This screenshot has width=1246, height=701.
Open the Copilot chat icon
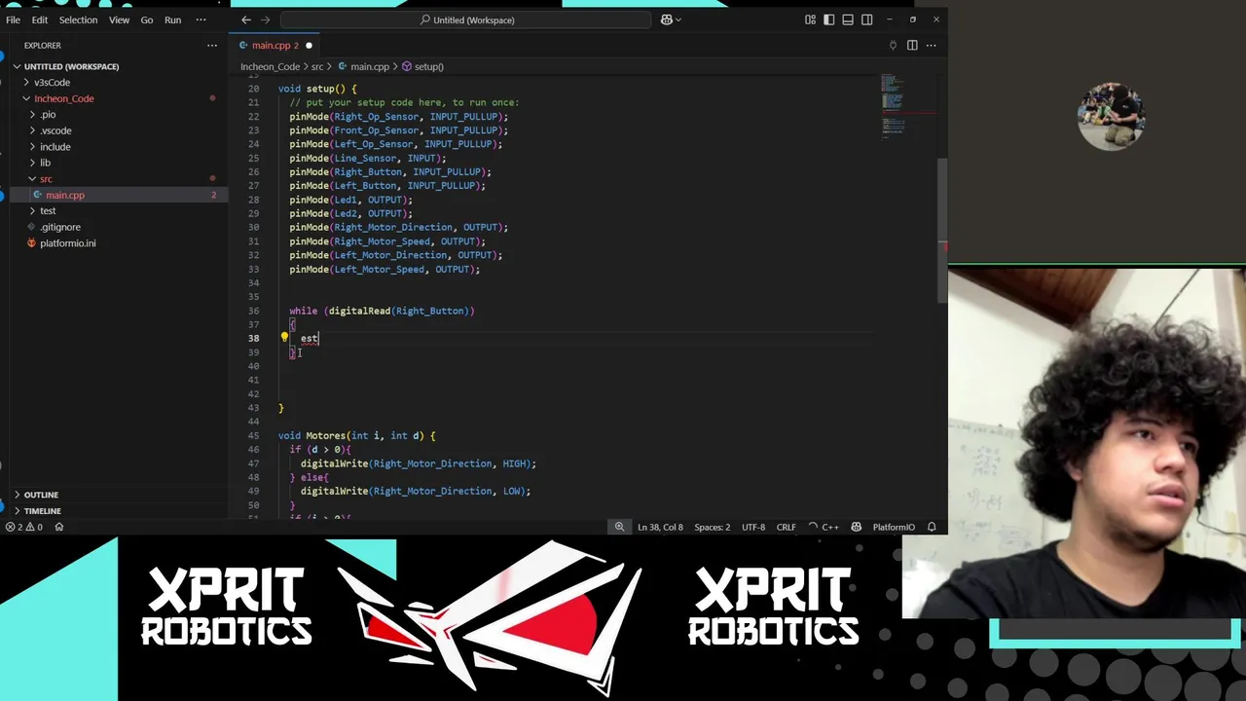[666, 19]
